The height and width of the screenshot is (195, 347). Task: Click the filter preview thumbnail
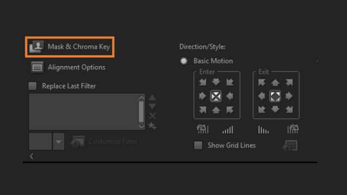[x=41, y=142]
